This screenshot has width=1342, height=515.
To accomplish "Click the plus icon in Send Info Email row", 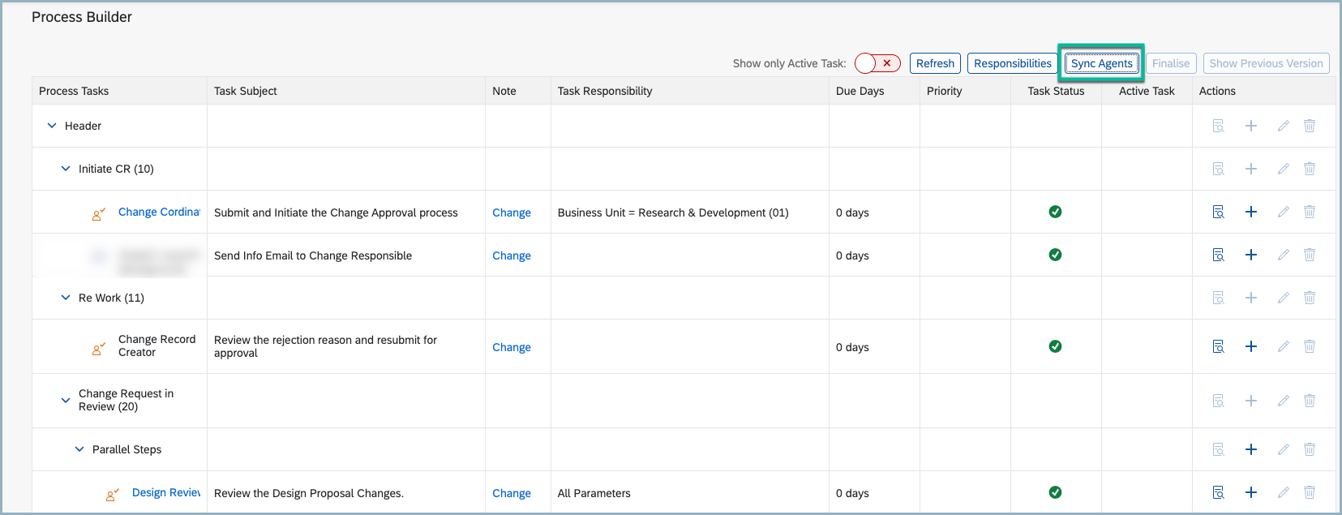I will pyautogui.click(x=1250, y=255).
